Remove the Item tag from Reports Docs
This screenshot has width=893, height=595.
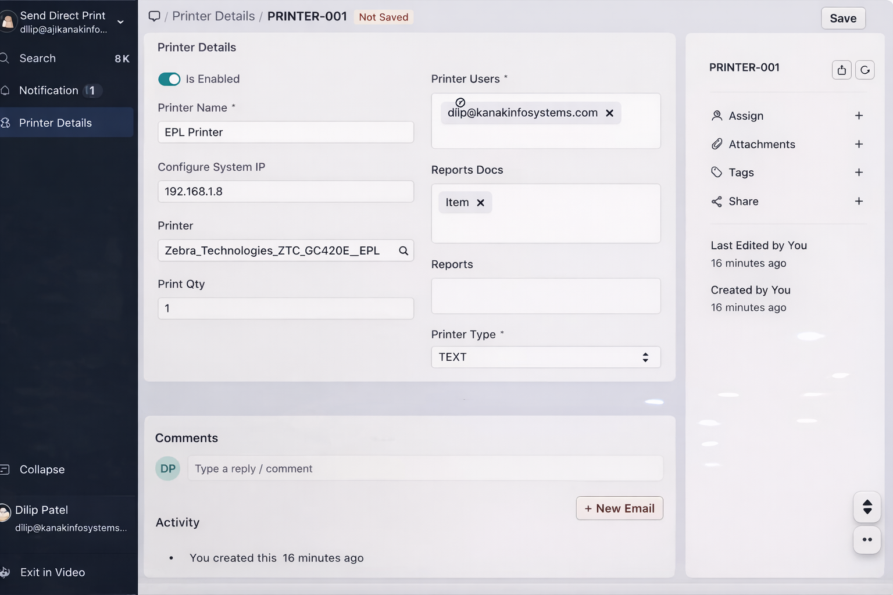tap(480, 203)
